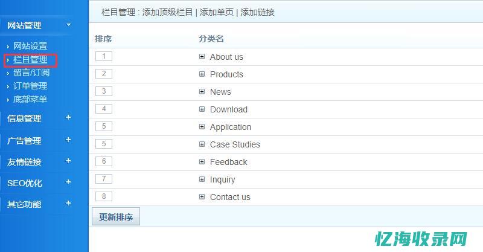Click the 更新排序 button
This screenshot has height=252, width=483.
116,217
